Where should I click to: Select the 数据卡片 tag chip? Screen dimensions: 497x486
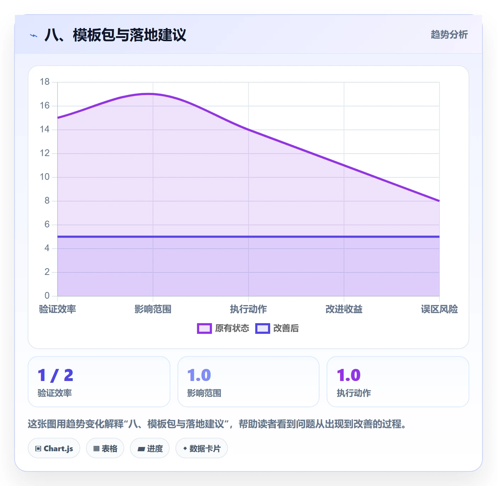pyautogui.click(x=202, y=448)
